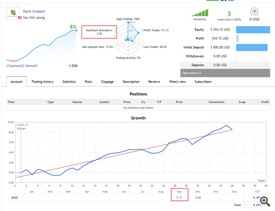275x211 pixels.
Task: Click the Sep value 9.37
Action: click(x=179, y=197)
